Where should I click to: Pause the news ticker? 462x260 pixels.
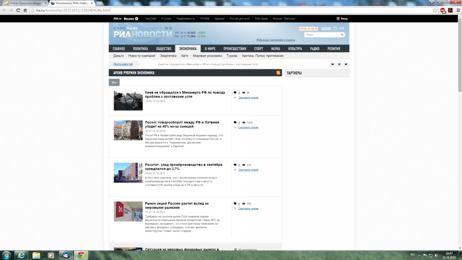339,64
